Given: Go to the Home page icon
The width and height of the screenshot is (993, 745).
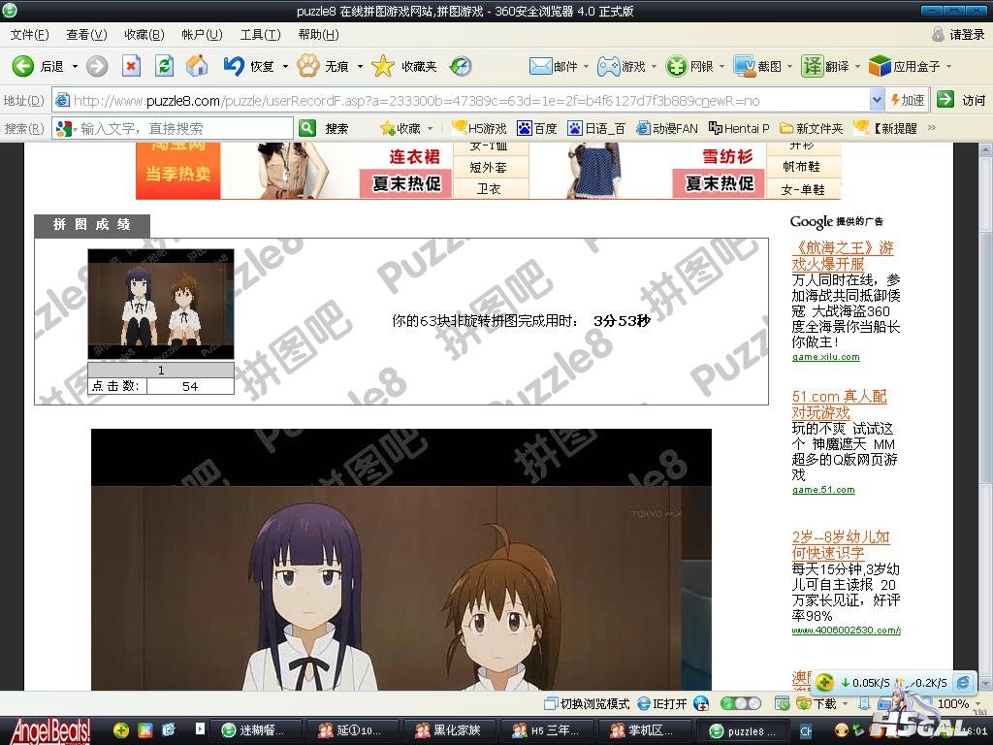Looking at the screenshot, I should click(x=197, y=66).
